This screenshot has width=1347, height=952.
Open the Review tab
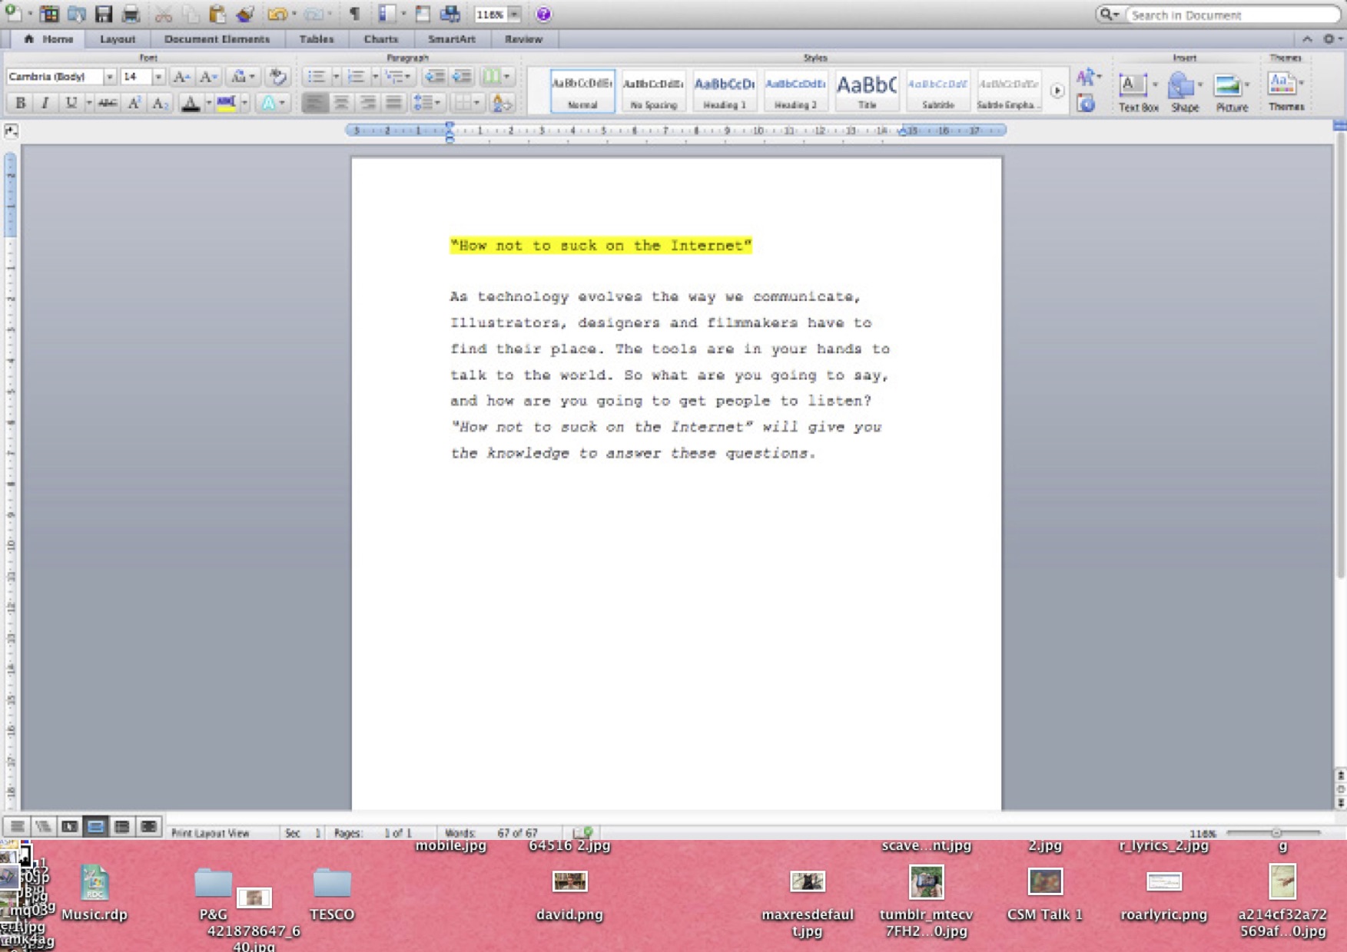tap(523, 39)
